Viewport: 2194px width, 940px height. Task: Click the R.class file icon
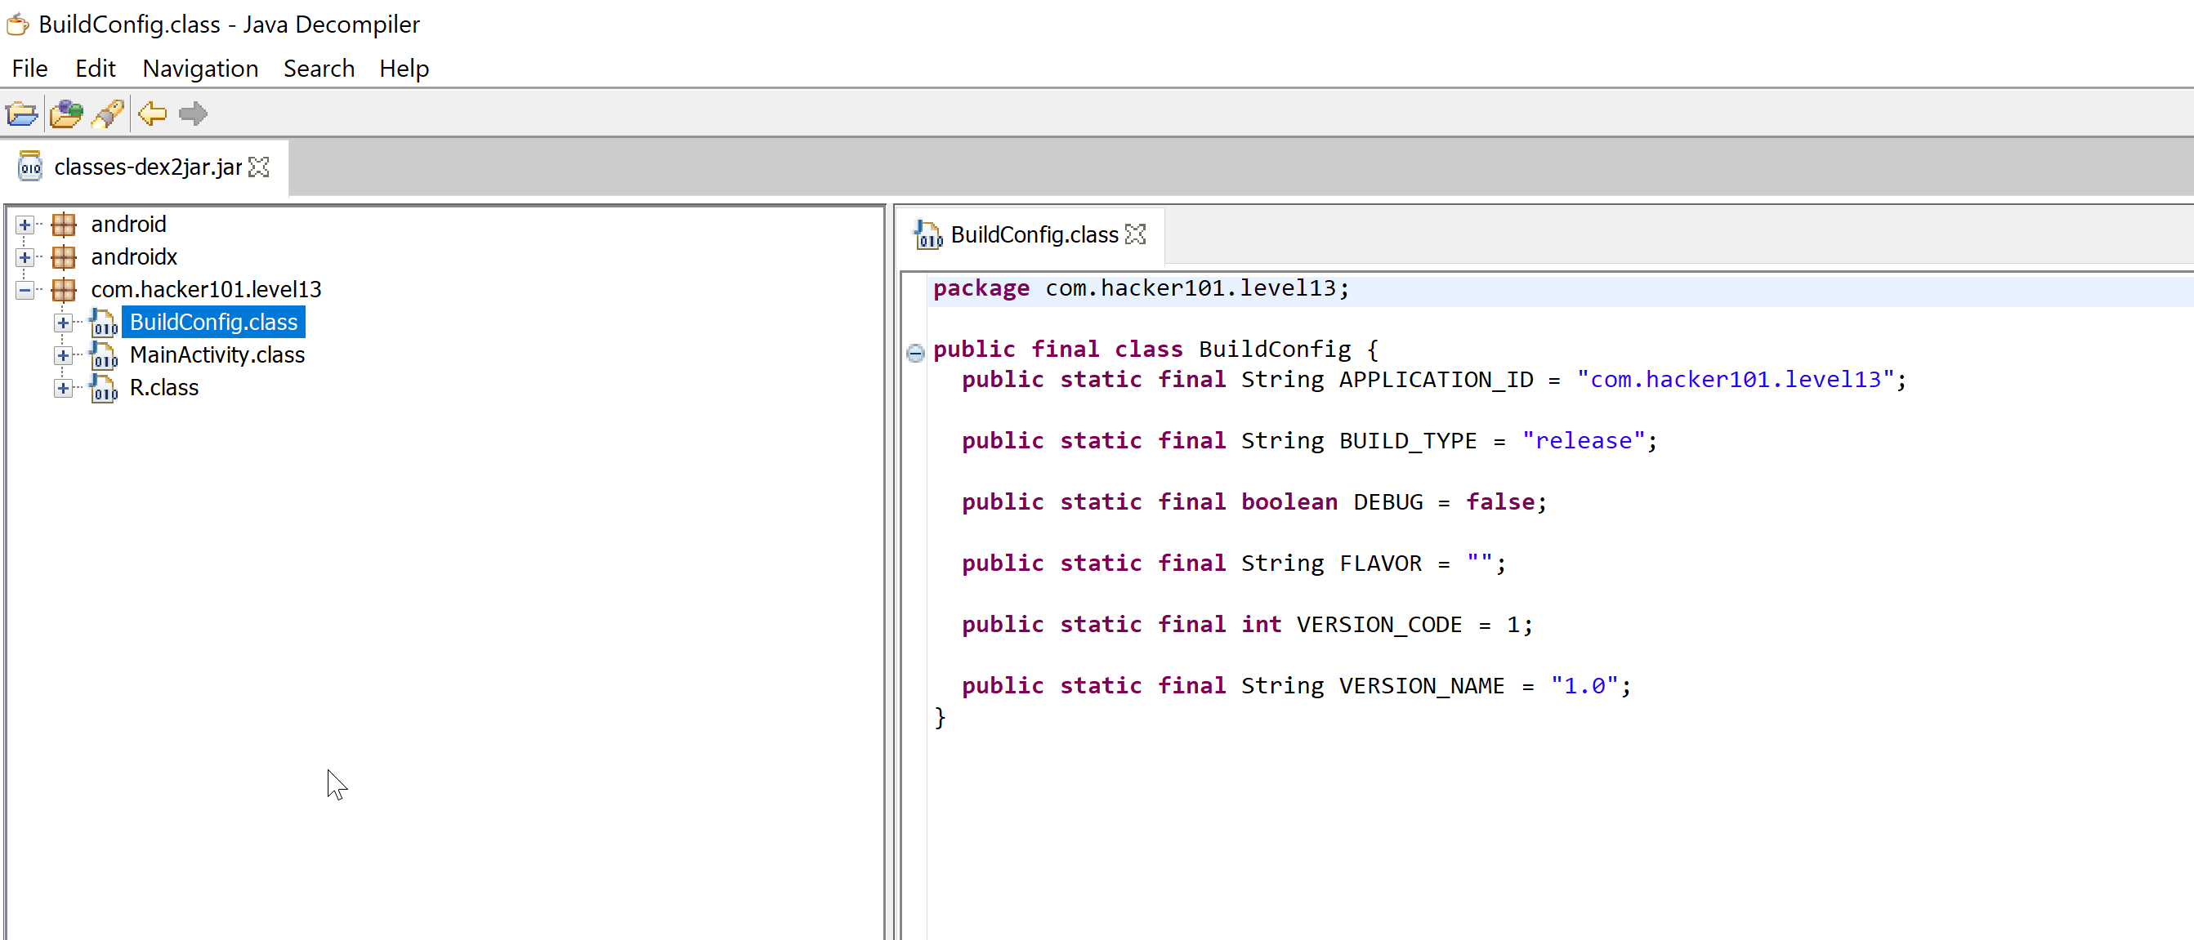(104, 388)
